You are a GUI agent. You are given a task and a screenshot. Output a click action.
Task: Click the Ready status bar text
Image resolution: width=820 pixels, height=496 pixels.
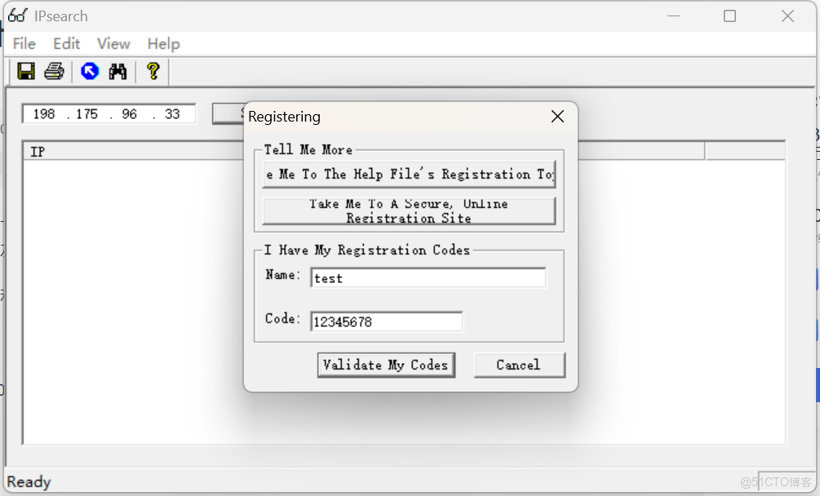(27, 480)
